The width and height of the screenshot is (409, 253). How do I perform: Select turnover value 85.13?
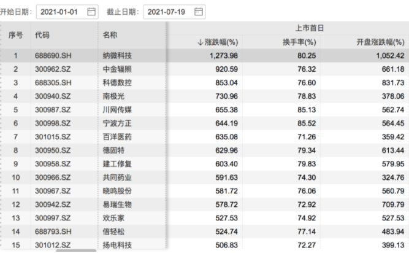[307, 110]
